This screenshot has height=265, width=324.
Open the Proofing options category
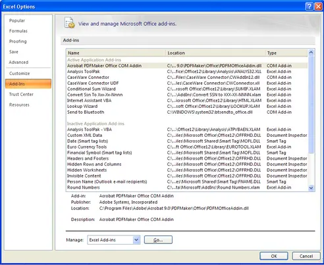click(x=18, y=41)
